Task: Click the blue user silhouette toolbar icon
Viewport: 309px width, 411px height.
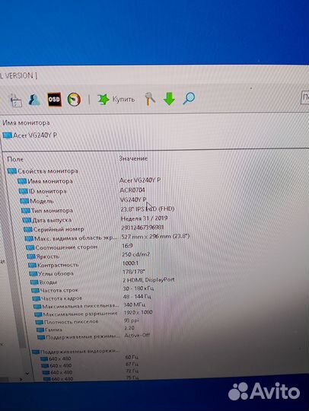Action: [34, 100]
